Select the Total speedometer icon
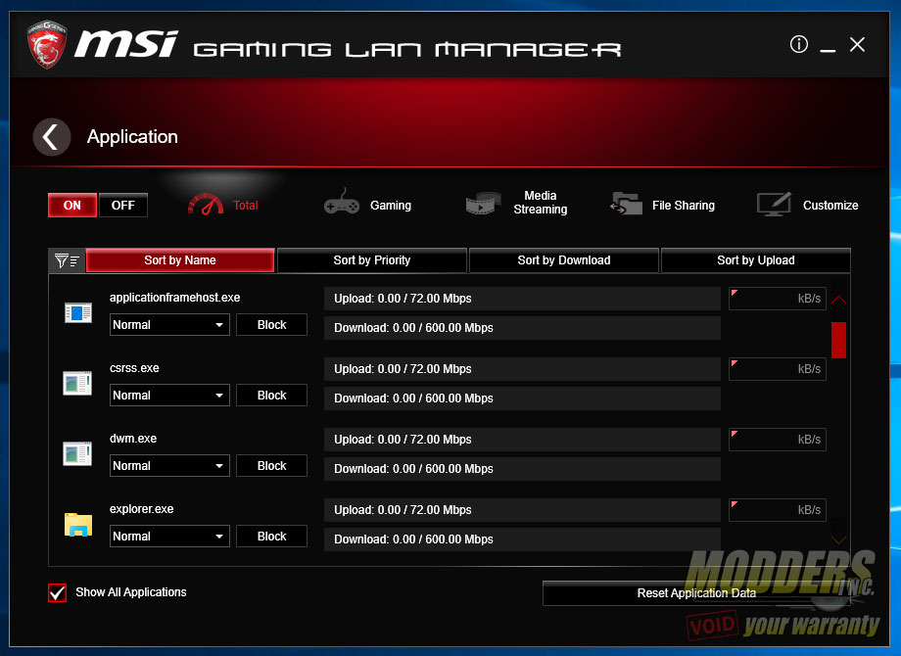 pyautogui.click(x=205, y=205)
